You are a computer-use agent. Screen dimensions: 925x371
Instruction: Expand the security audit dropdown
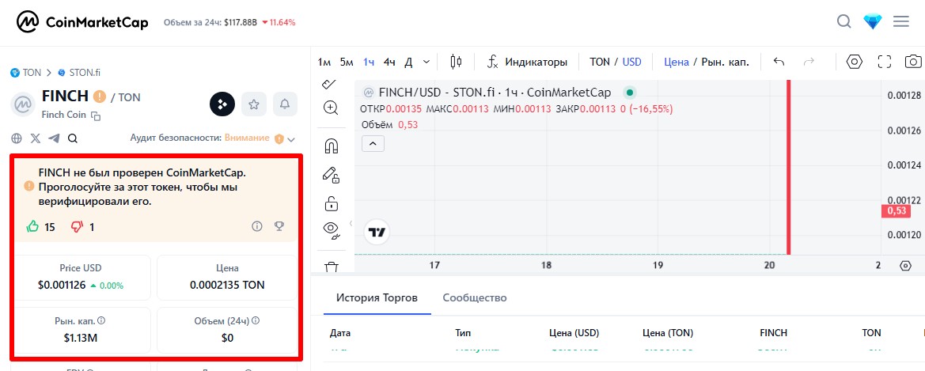291,139
